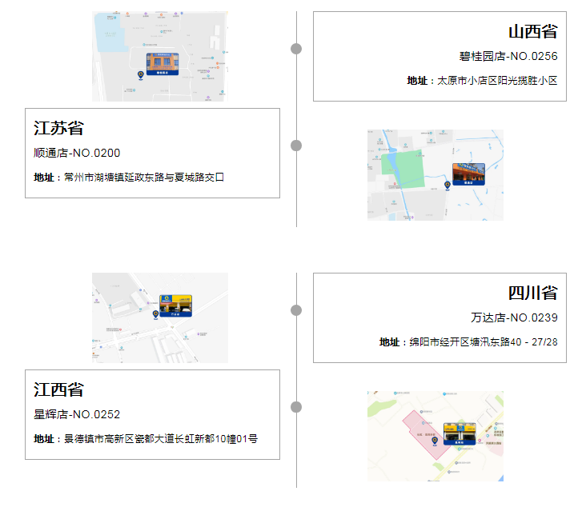Click the 山西省 heading
This screenshot has height=523, width=586.
(x=532, y=32)
